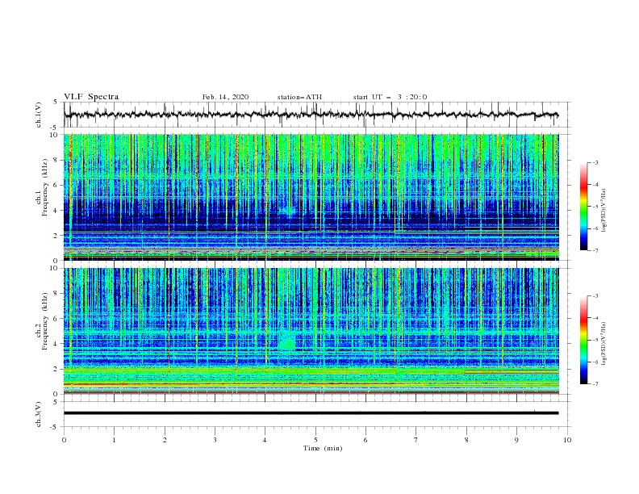Click time axis tick label "9"
Viewport: 639px width, 494px height.
[516, 440]
